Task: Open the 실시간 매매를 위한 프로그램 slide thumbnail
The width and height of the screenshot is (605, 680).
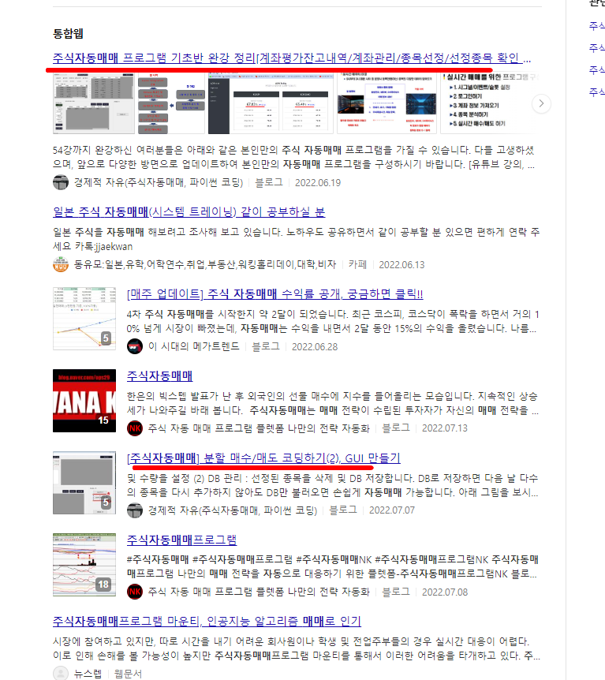Action: pyautogui.click(x=490, y=103)
